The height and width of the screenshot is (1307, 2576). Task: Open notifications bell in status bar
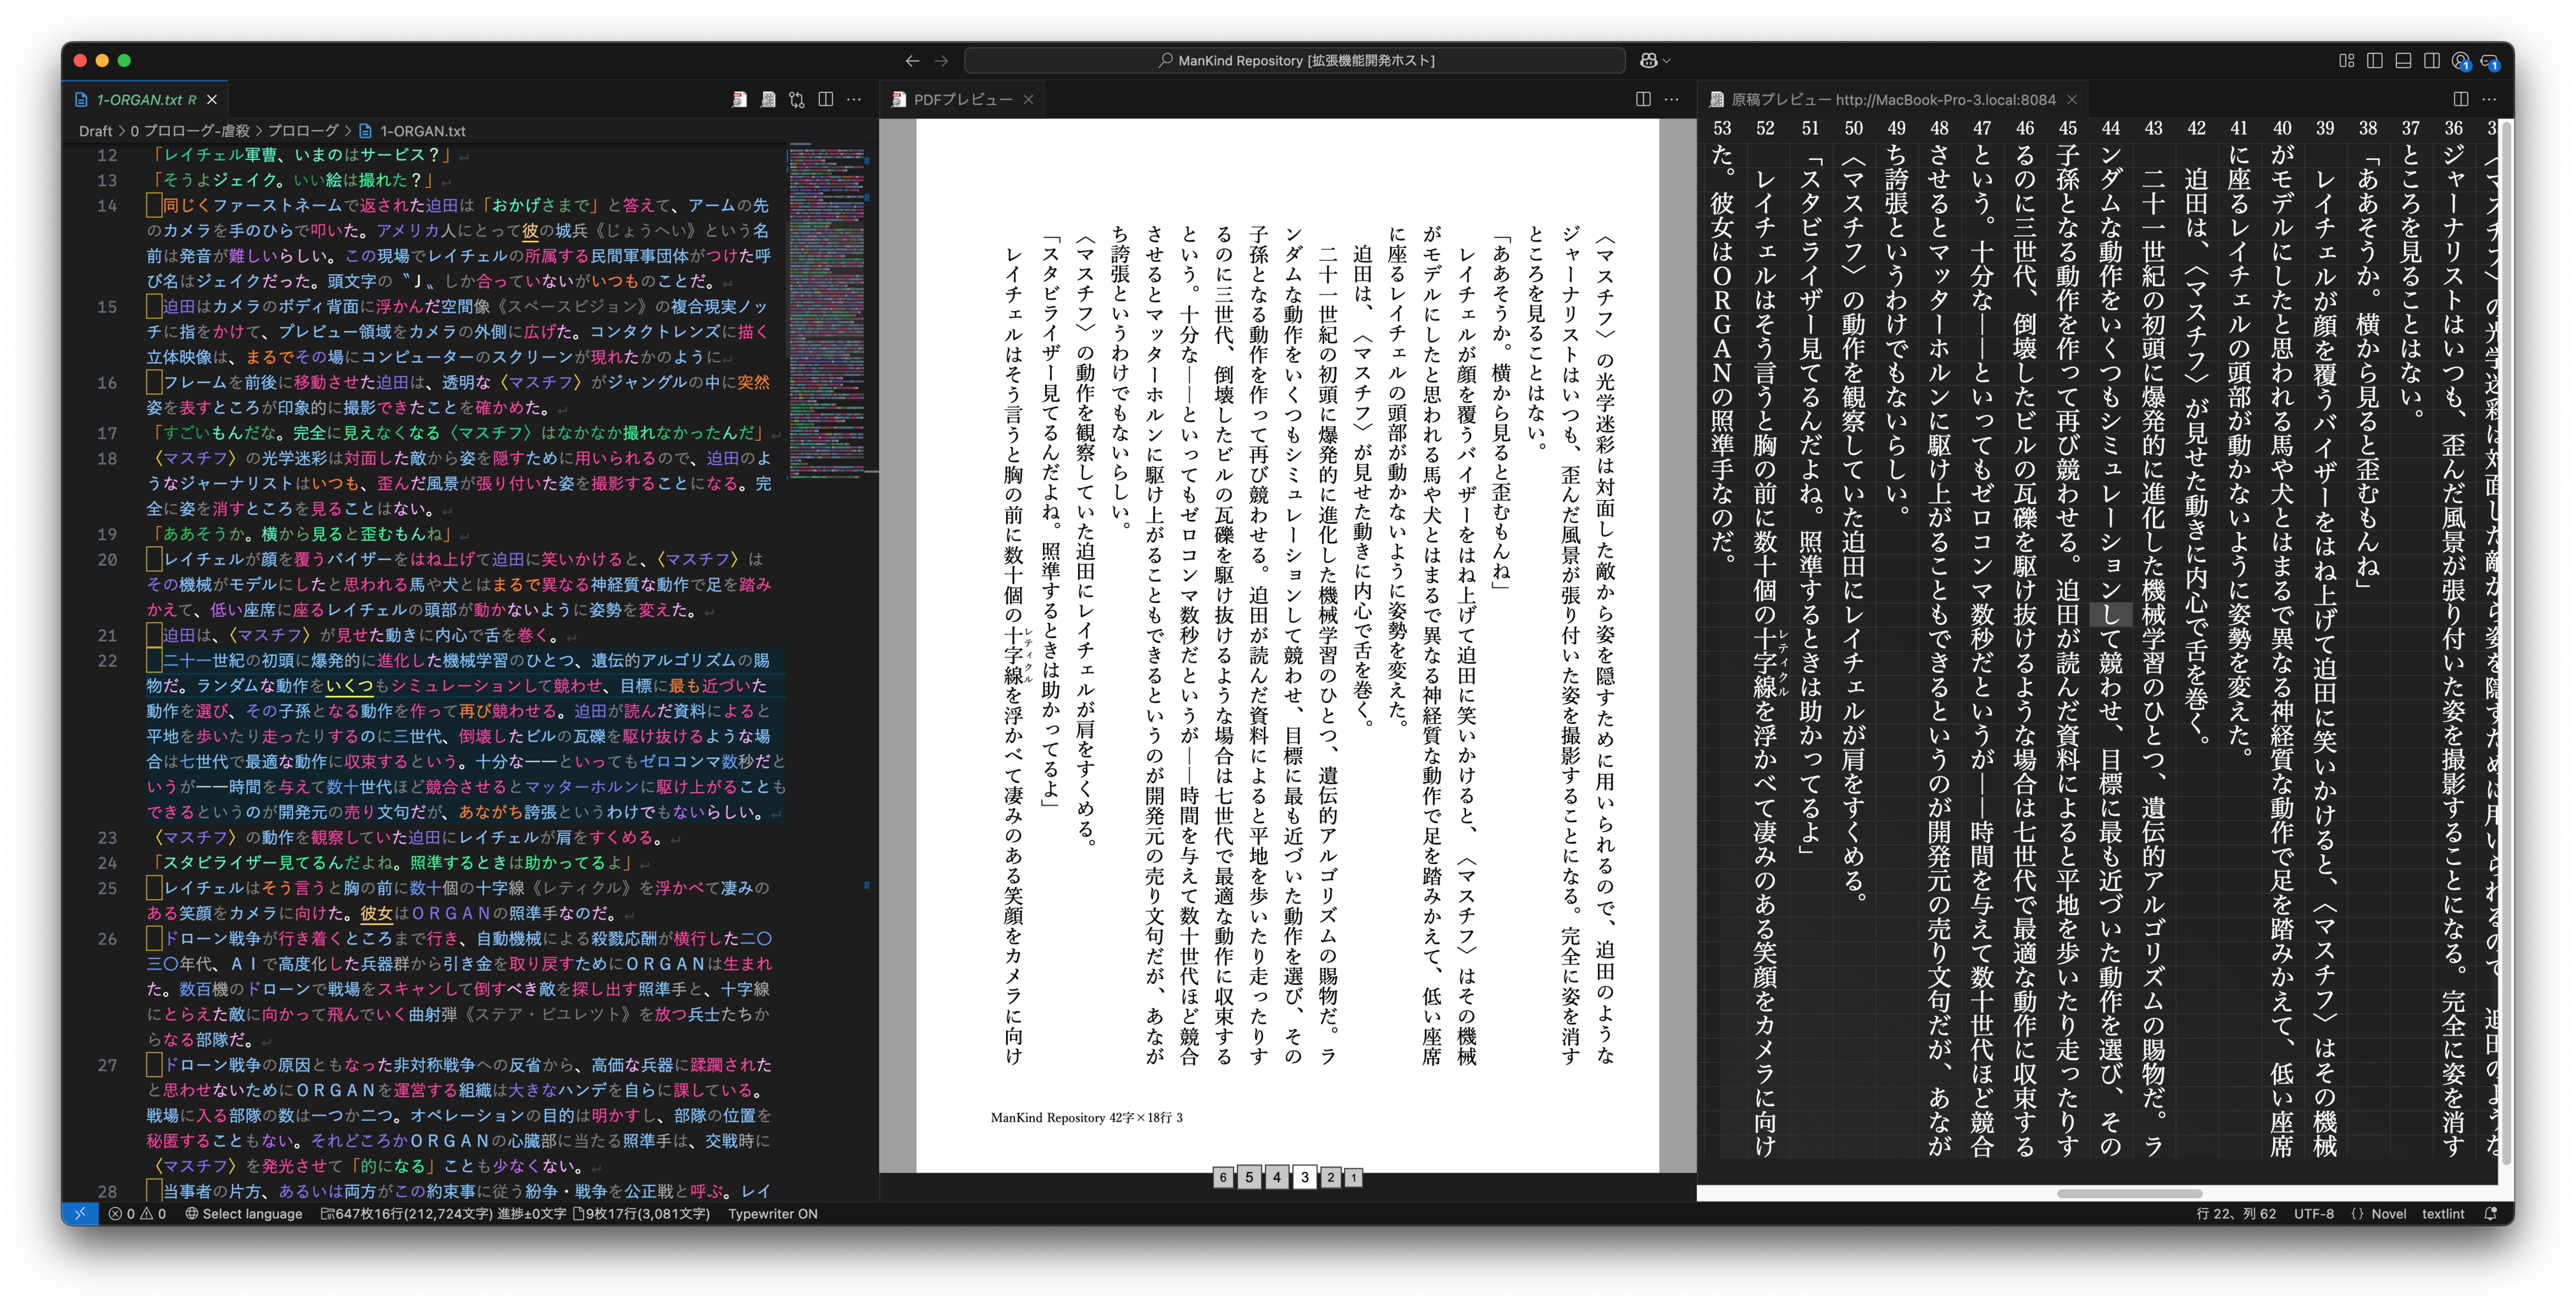2491,1214
